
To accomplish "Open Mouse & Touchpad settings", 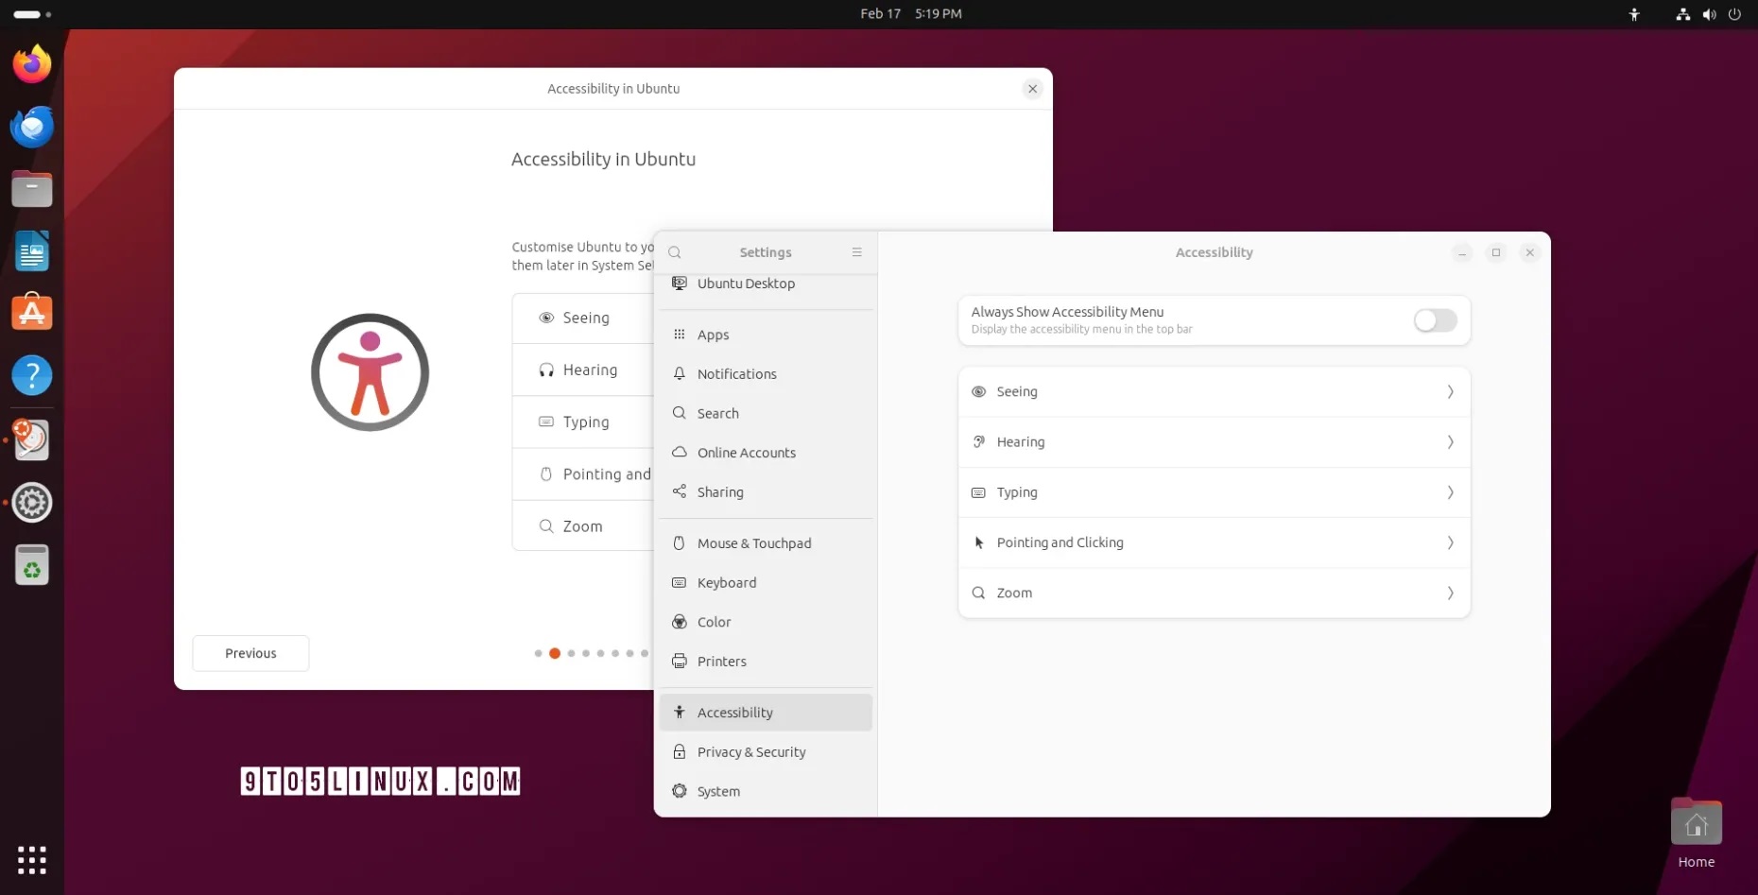I will [766, 543].
